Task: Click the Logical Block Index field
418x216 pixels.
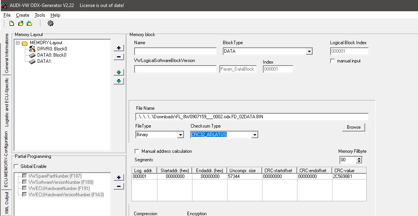Action: coord(349,51)
